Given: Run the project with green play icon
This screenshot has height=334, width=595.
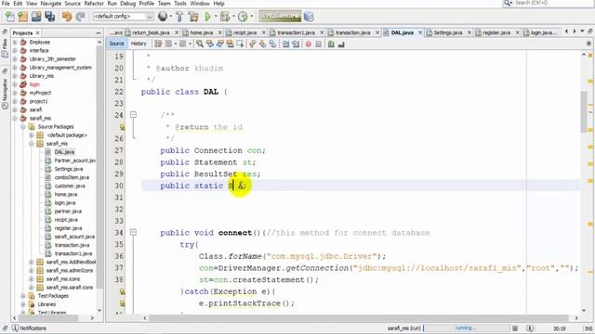Looking at the screenshot, I should 207,17.
